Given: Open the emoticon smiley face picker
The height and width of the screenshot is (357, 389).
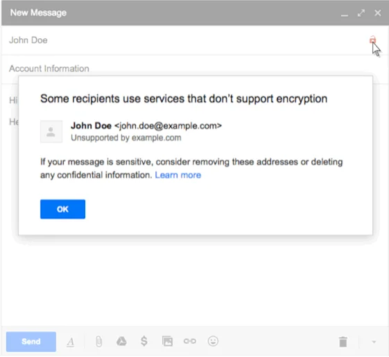Looking at the screenshot, I should [213, 341].
